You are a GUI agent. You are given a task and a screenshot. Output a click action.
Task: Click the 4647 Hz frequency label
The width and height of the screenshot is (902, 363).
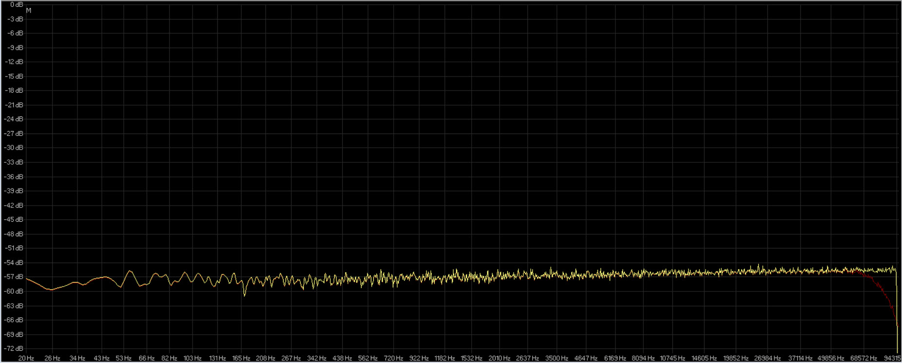coord(586,359)
